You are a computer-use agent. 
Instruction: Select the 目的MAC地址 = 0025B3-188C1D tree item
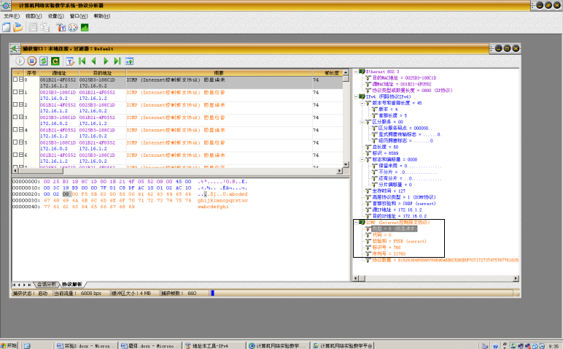point(404,77)
